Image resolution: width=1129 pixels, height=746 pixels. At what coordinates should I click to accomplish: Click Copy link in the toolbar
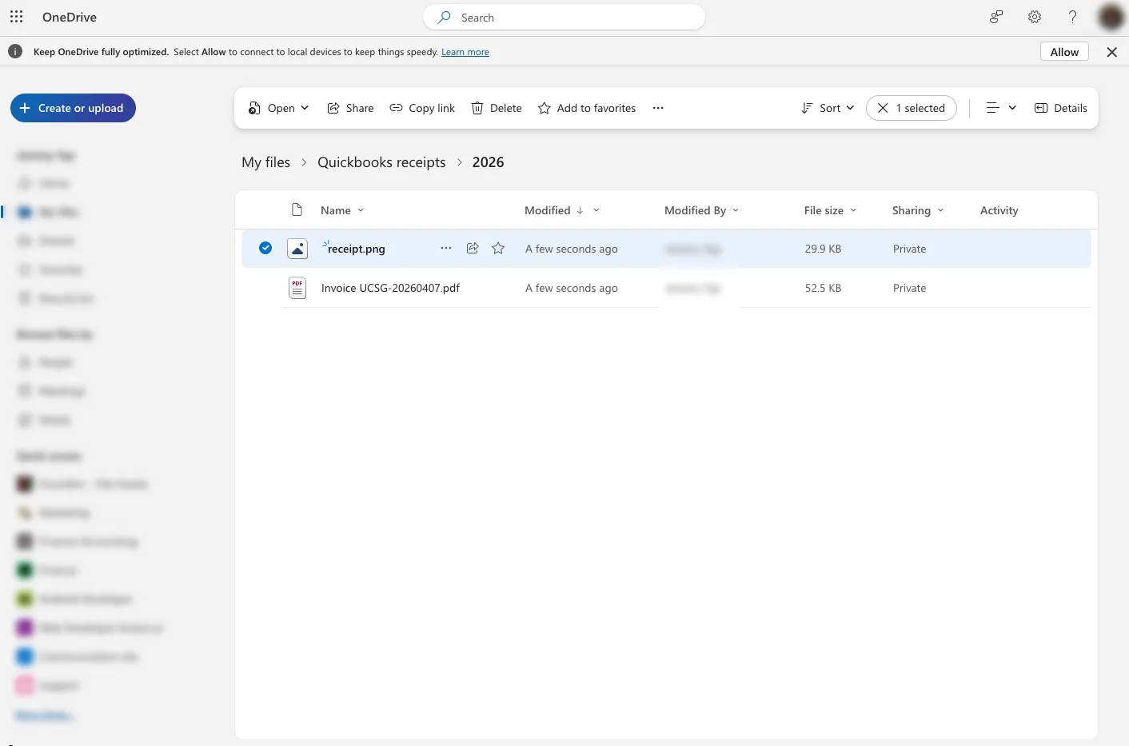tap(422, 108)
